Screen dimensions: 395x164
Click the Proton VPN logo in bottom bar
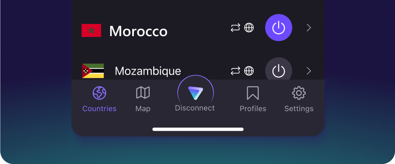pos(195,93)
